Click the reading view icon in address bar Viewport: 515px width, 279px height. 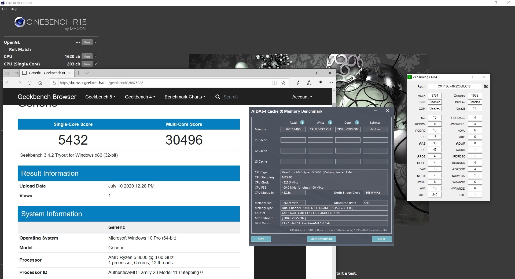(274, 83)
